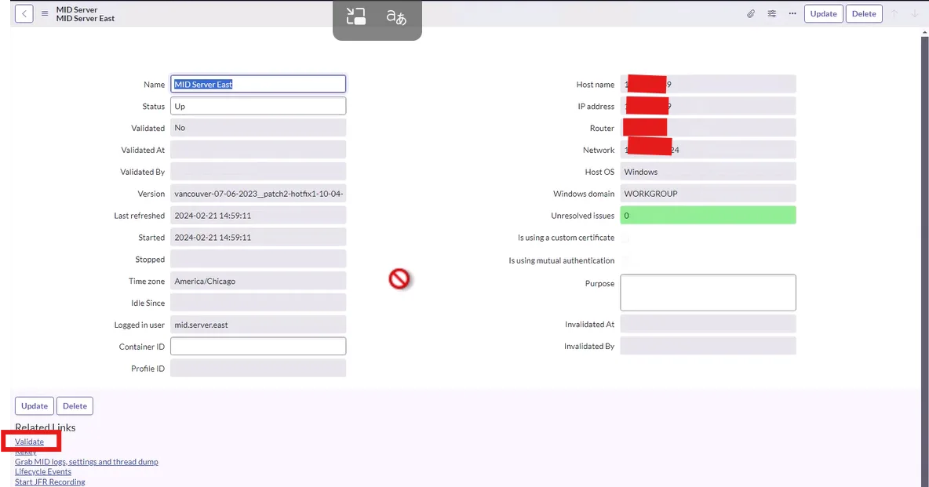Open Grab MID logs, settings and thread dump

click(86, 462)
